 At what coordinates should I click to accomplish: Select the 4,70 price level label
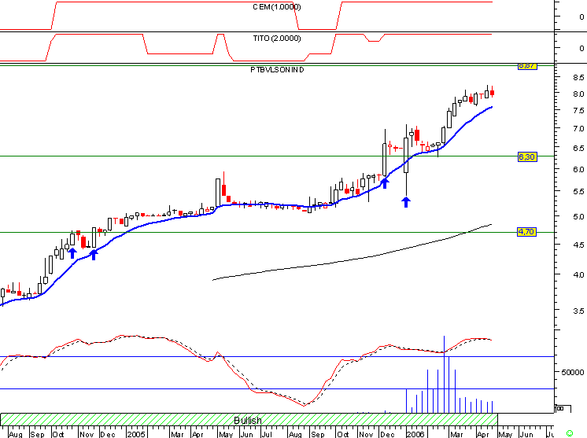[x=526, y=232]
